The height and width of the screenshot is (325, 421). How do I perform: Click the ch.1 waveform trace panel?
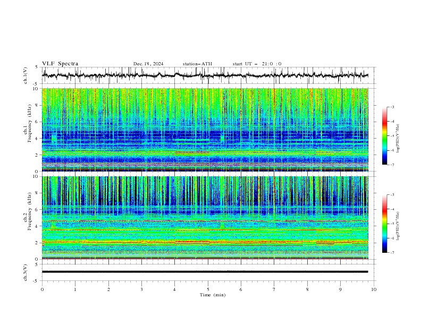[208, 75]
